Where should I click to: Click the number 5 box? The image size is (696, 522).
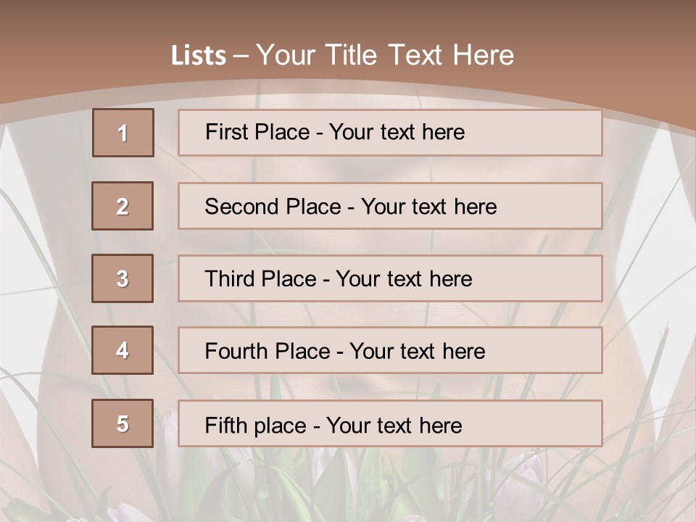pos(123,423)
